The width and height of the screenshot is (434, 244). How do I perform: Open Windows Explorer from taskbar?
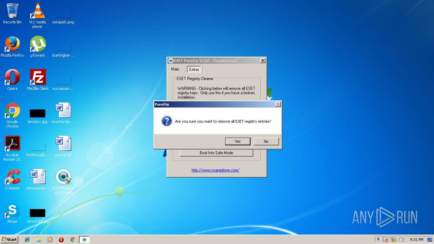[x=38, y=240]
